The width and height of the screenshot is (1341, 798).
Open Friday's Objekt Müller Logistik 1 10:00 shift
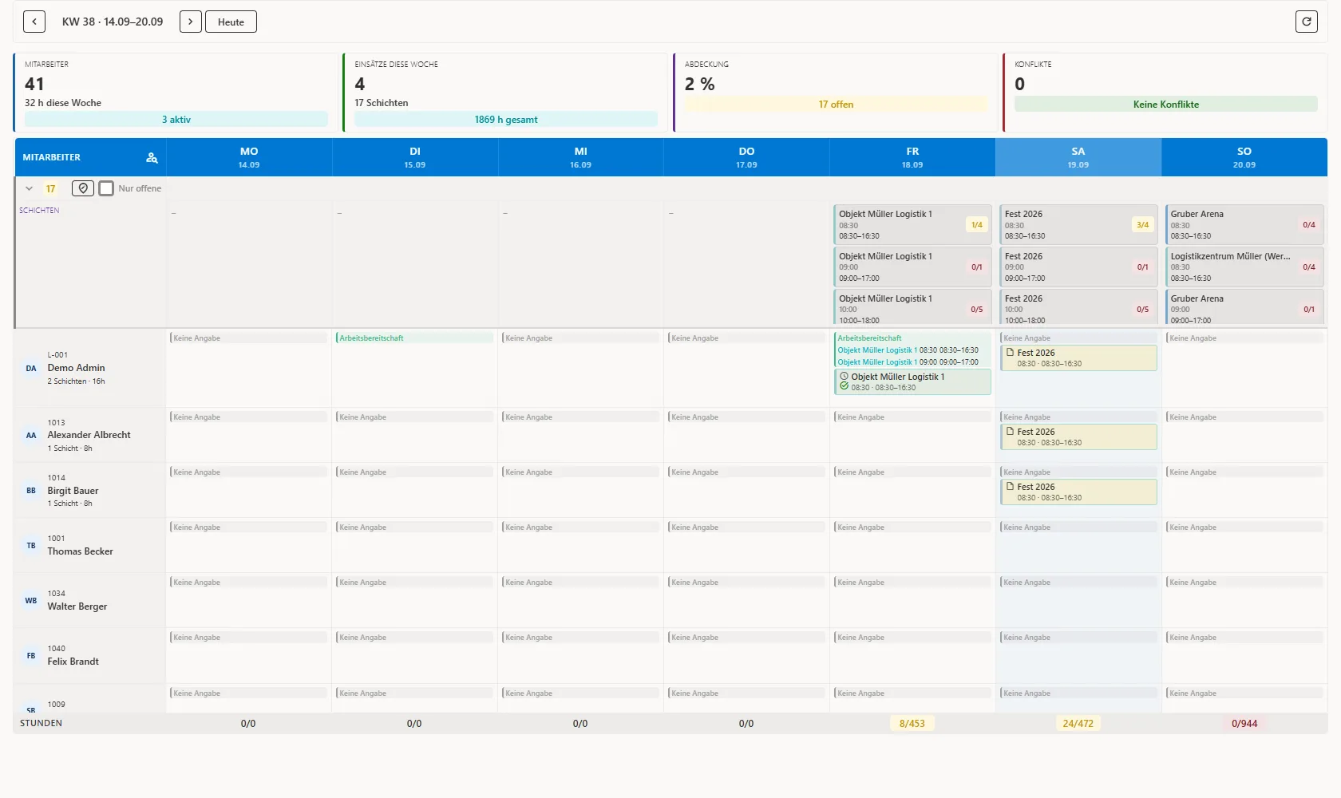pyautogui.click(x=912, y=308)
